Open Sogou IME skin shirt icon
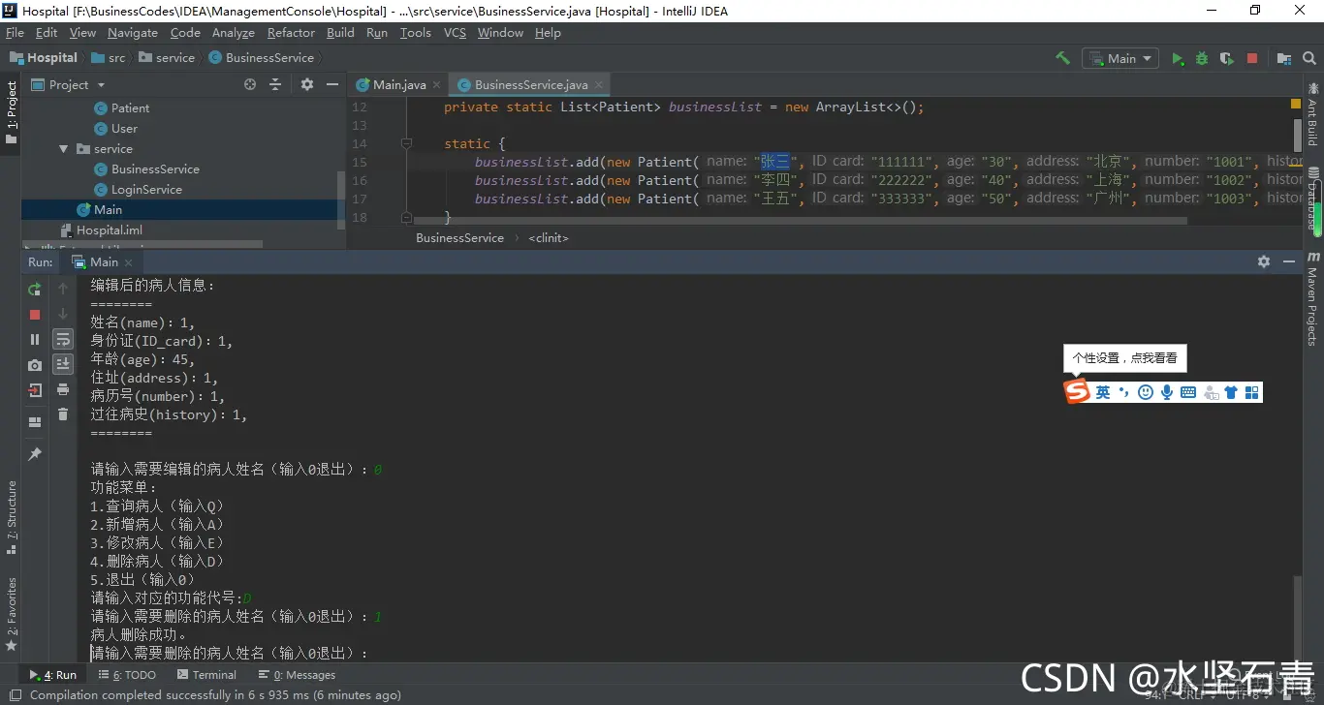 click(x=1231, y=392)
